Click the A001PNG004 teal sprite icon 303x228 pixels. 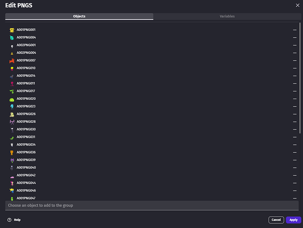coord(12,37)
